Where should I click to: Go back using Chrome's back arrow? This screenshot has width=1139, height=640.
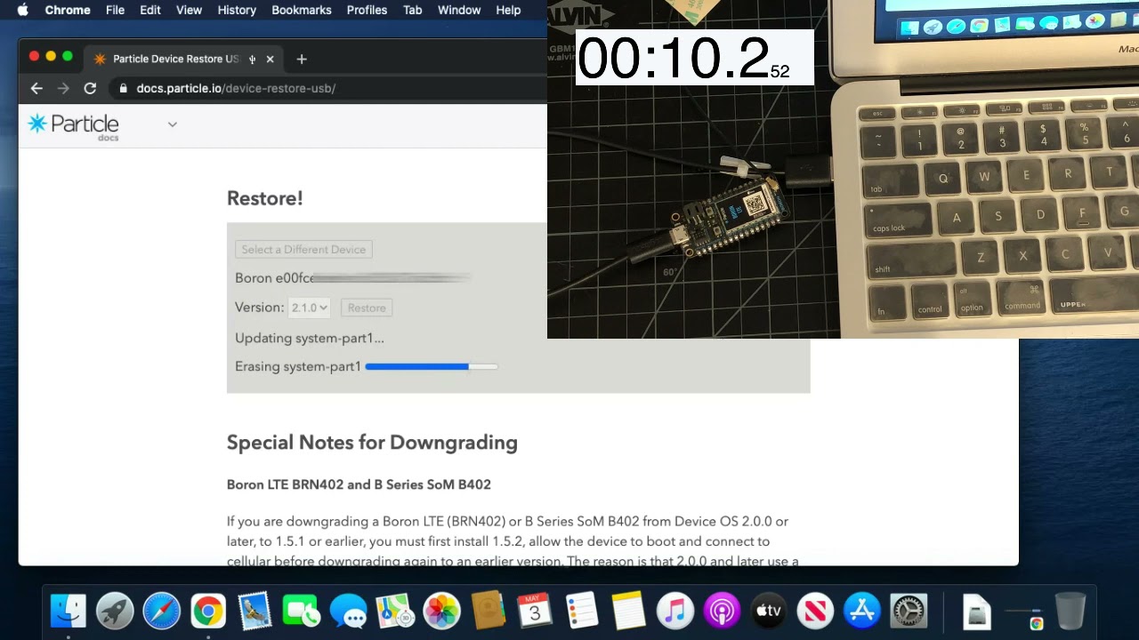pos(36,88)
